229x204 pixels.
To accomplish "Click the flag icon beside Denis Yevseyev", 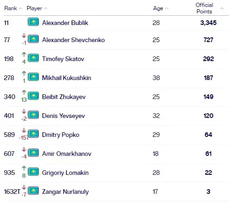I will point(33,115).
